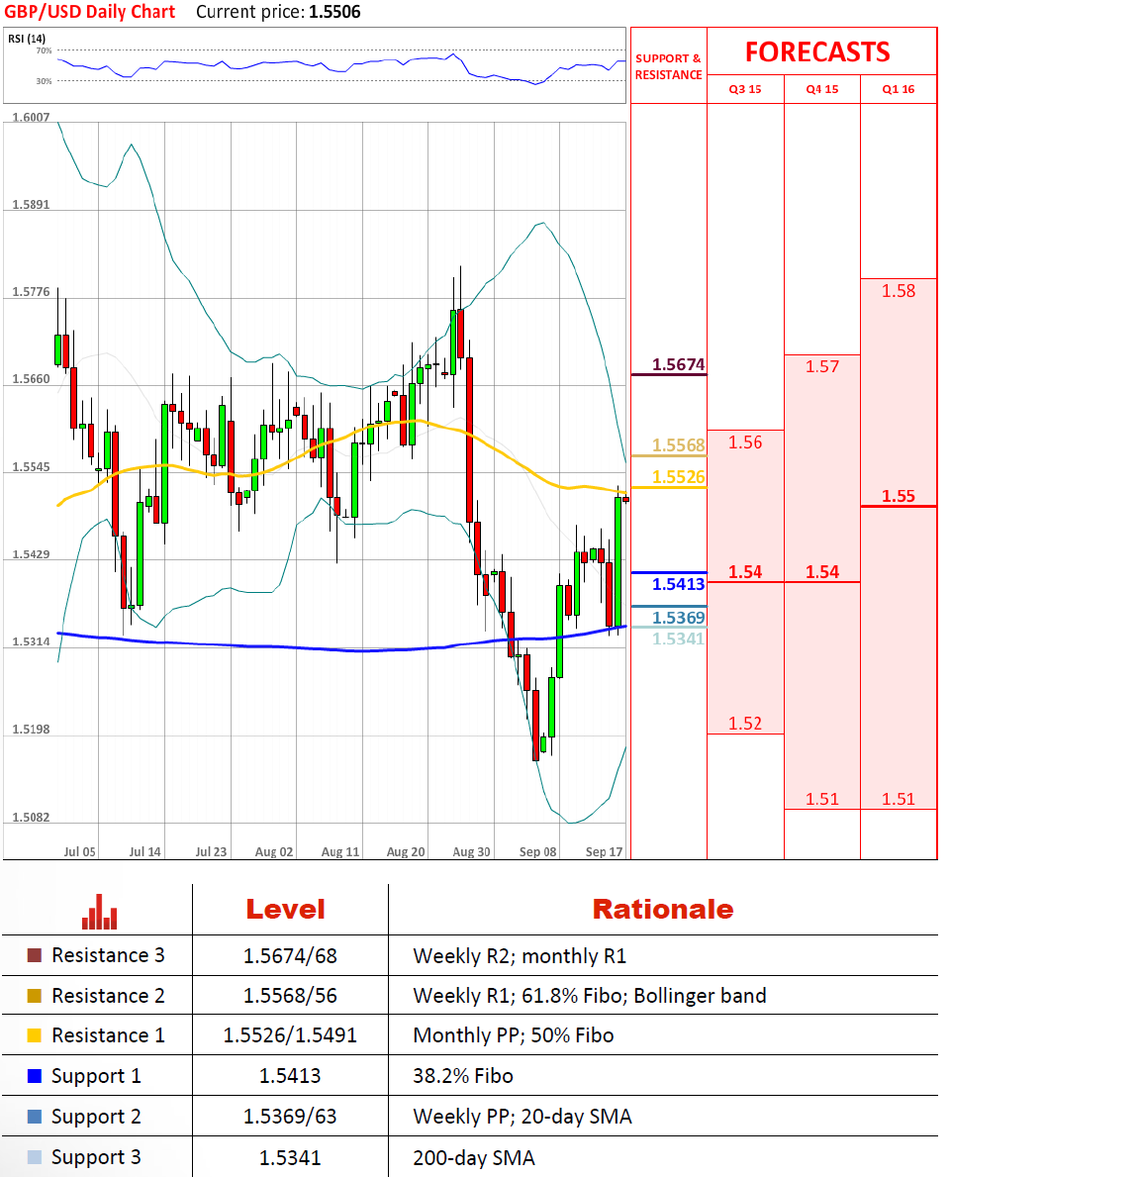Click rationale '38.2% Fibo'
The width and height of the screenshot is (1140, 1177).
pos(463,1076)
